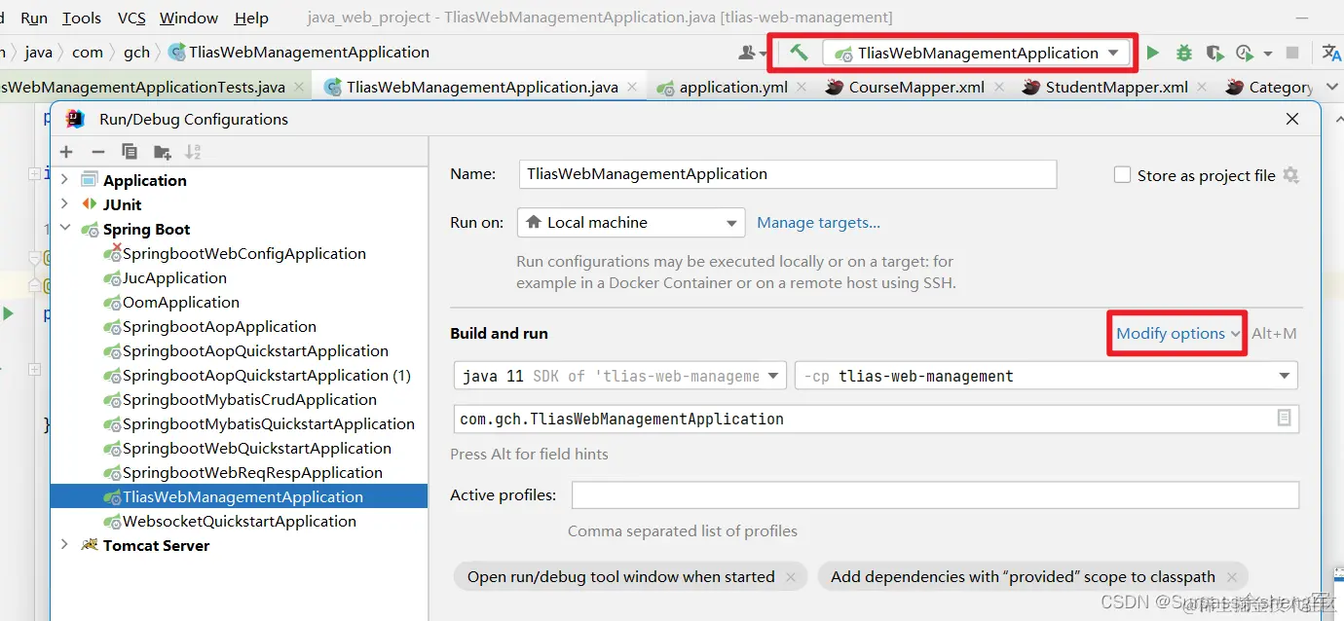Close the CourseMapper.xml editor tab
Viewport: 1344px width, 621px height.
(999, 87)
